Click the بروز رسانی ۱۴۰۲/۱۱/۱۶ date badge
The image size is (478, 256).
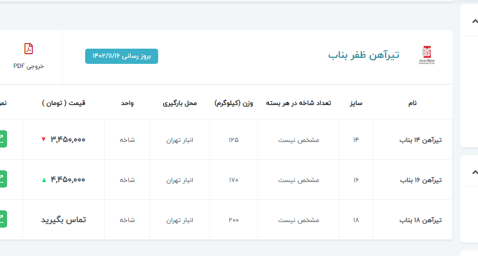[122, 56]
